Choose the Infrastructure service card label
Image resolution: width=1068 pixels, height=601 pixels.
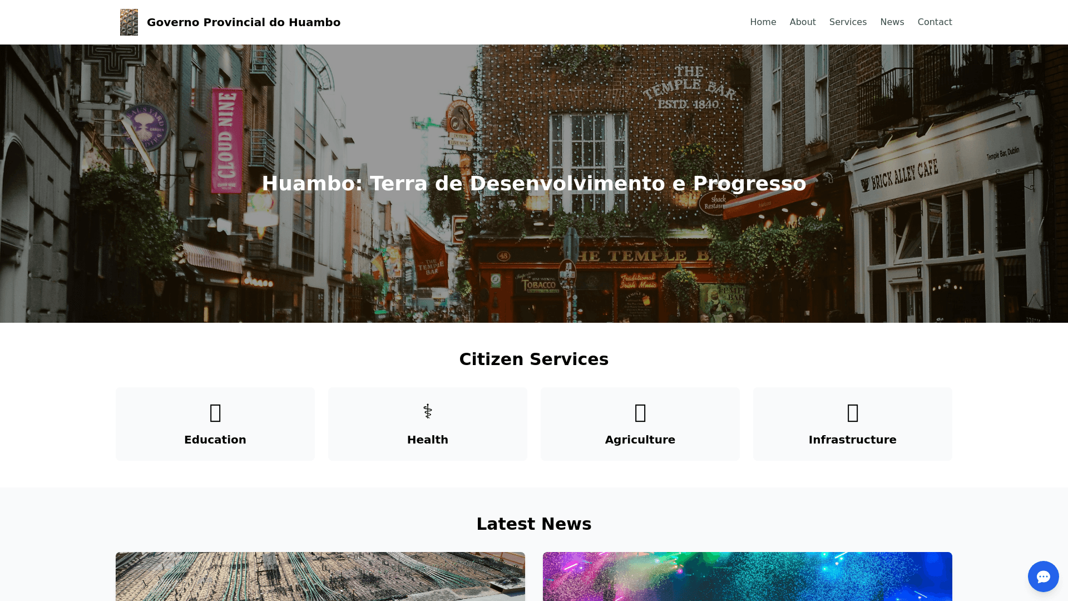click(x=852, y=440)
